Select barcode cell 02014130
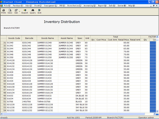 pyautogui.click(x=29, y=63)
